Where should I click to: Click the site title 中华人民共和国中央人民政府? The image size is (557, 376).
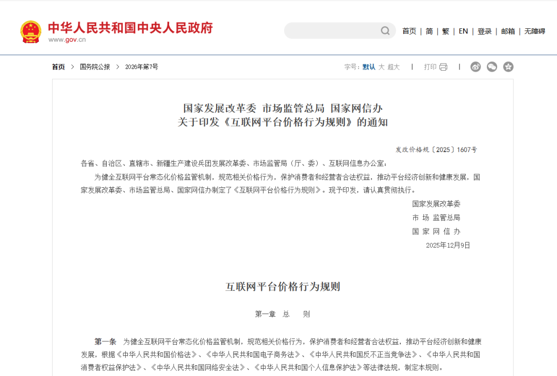[130, 28]
